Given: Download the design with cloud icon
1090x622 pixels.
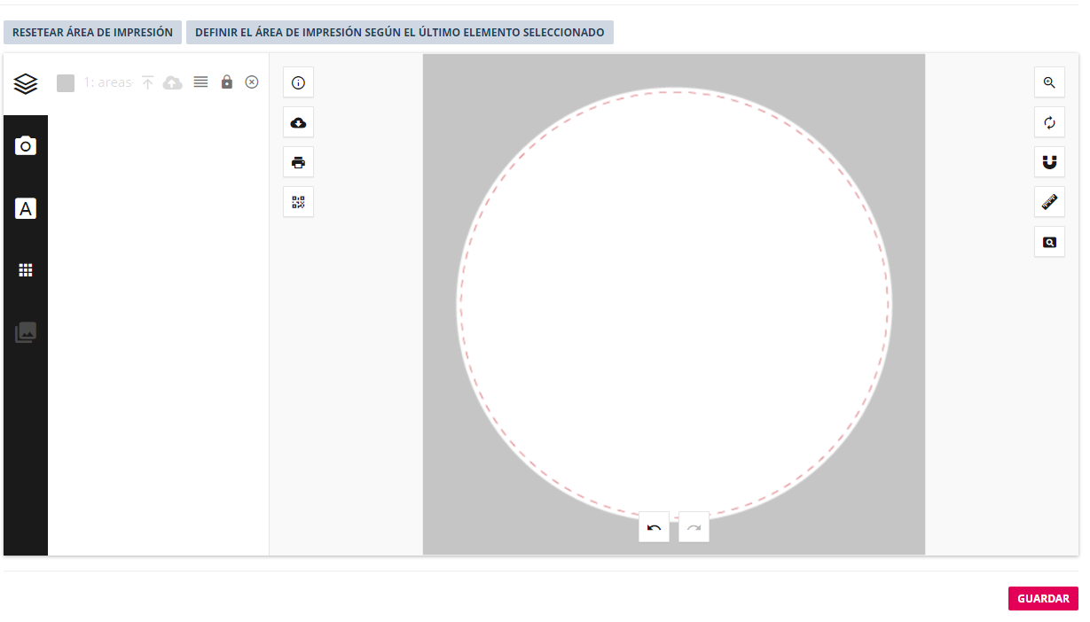Looking at the screenshot, I should click(298, 123).
